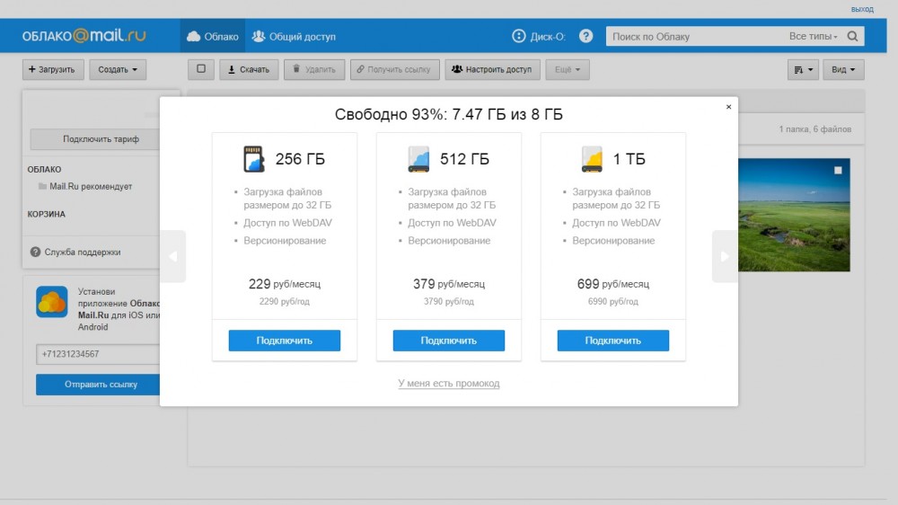The width and height of the screenshot is (898, 505).
Task: Open the Диск-О link
Action: [538, 36]
